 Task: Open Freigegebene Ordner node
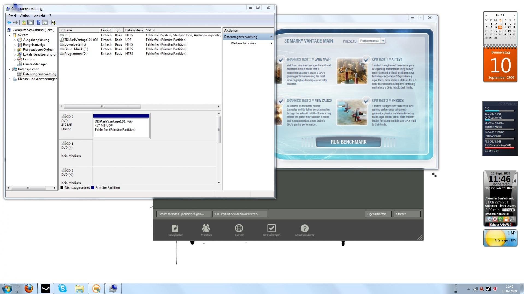[38, 50]
